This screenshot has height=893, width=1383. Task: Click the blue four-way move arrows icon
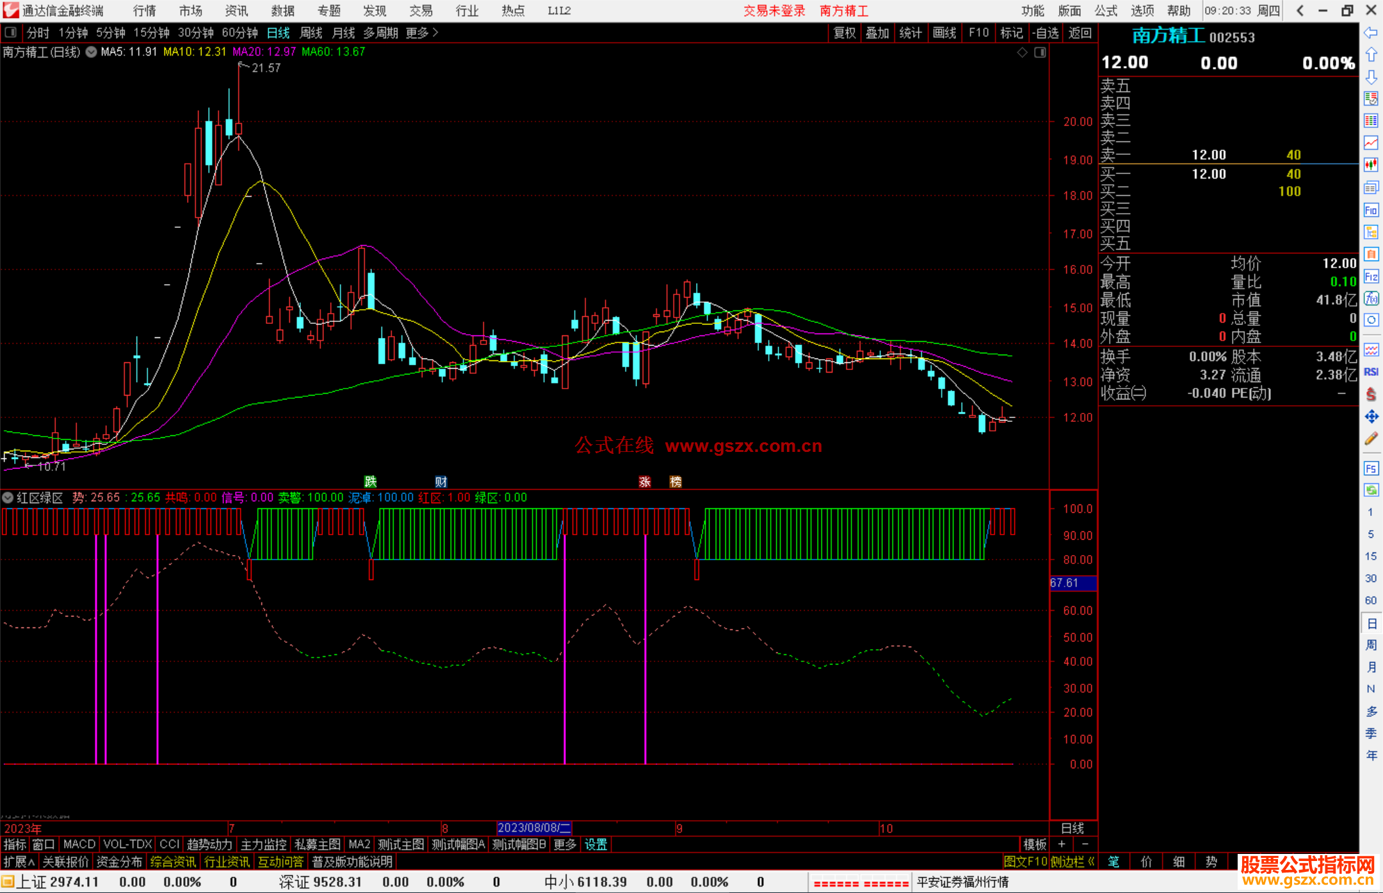1371,417
